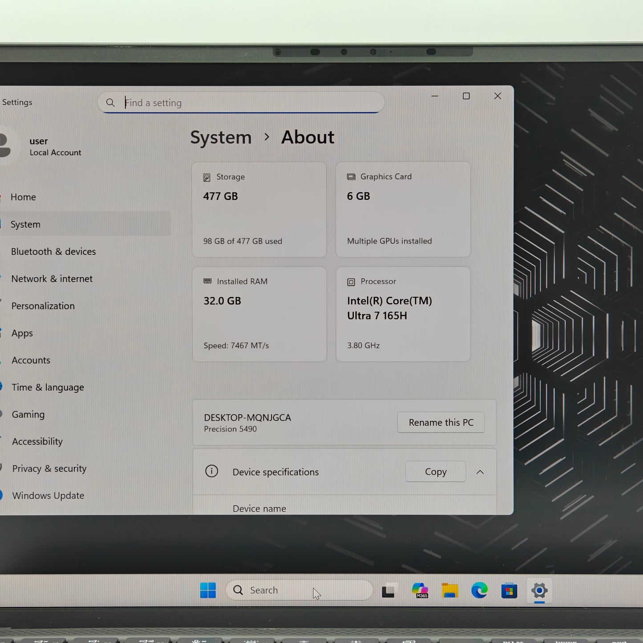The height and width of the screenshot is (643, 643).
Task: Select the Graphics Card panel icon
Action: coord(352,176)
